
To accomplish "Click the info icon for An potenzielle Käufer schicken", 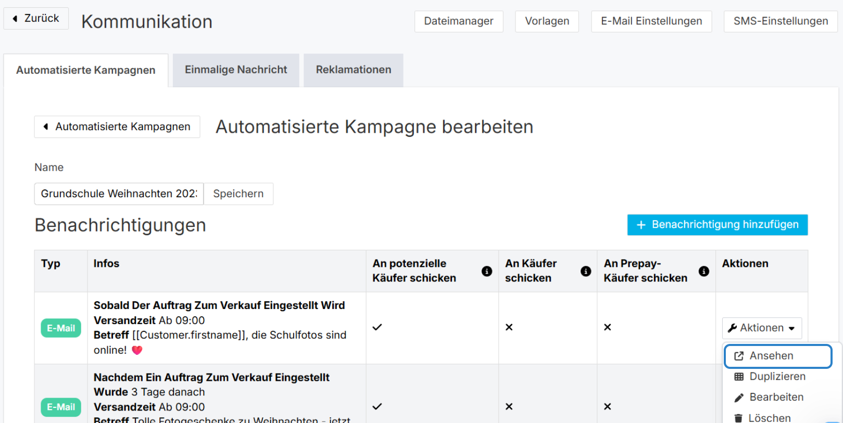I will tap(487, 271).
